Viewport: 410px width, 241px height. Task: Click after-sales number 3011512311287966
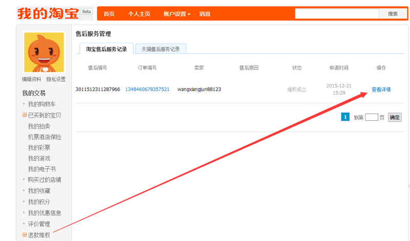pos(98,90)
